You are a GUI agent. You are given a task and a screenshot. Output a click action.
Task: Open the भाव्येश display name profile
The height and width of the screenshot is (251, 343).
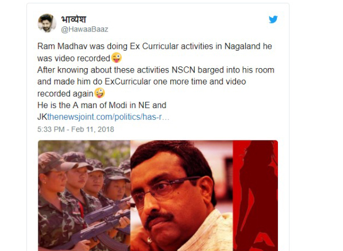(x=74, y=19)
